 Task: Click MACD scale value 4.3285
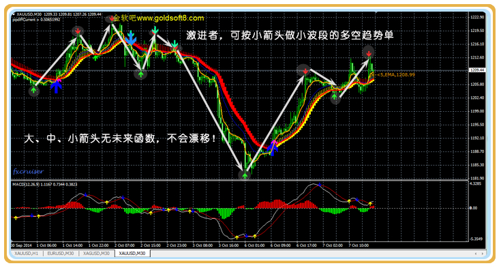coord(476,183)
